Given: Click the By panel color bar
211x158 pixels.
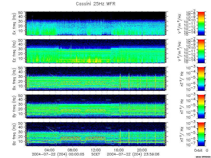Looking at the screenshot, I should pyautogui.click(x=201, y=107).
